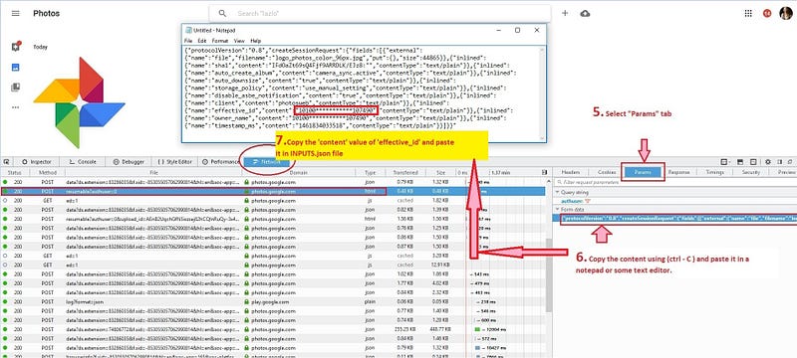This screenshot has height=358, width=797.
Task: Open the Security tab in request details
Action: pos(751,172)
